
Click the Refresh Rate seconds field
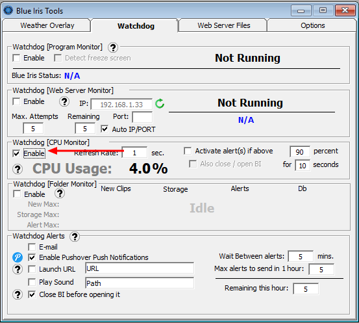[x=134, y=153]
